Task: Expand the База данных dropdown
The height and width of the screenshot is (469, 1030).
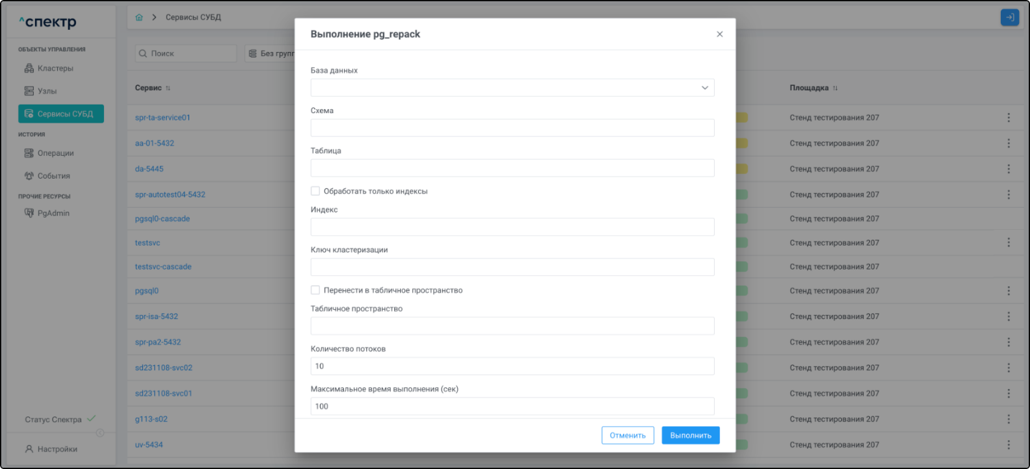Action: coord(704,88)
